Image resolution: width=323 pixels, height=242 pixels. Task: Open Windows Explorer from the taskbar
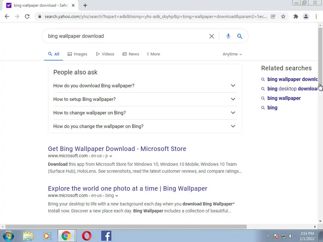(x=28, y=236)
